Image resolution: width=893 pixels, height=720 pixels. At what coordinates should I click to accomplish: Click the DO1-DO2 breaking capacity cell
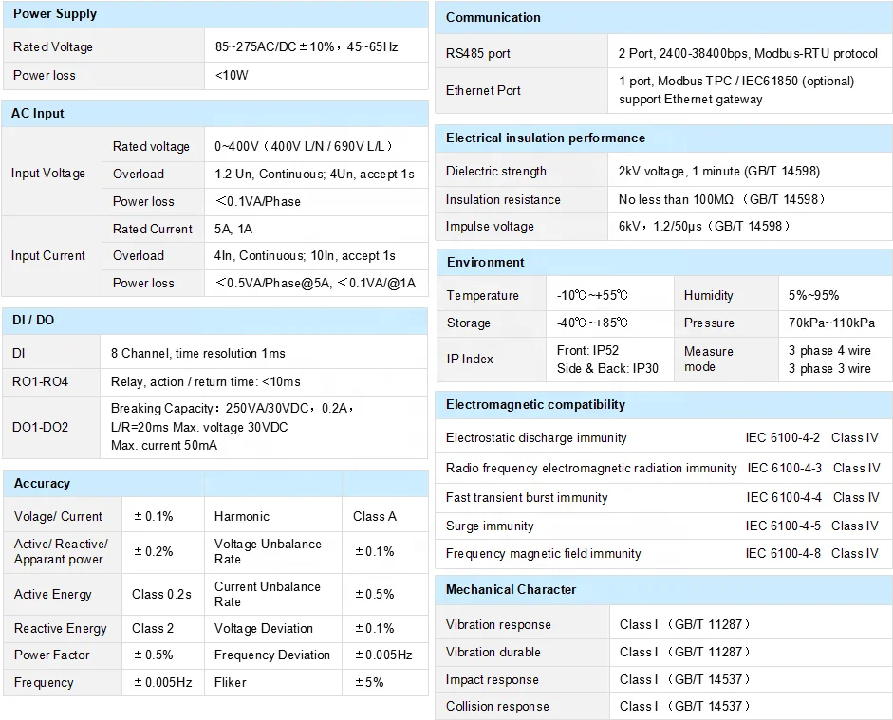(x=266, y=427)
